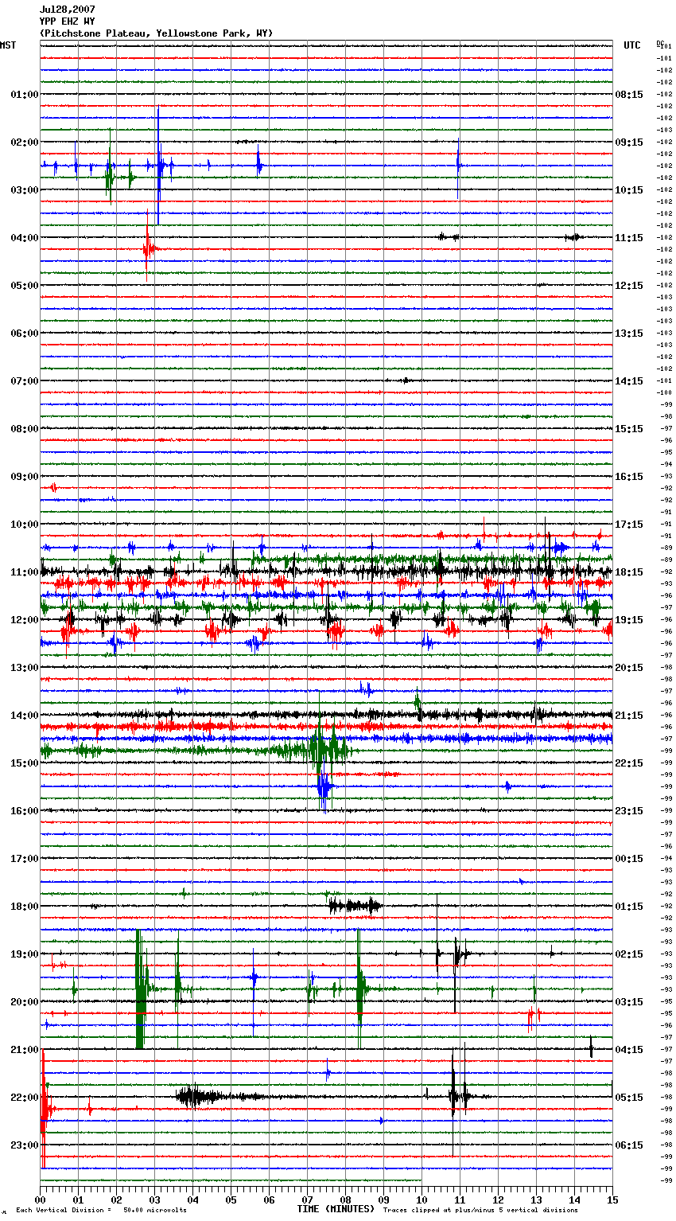
Task: Select the 21:00 MST time label
Action: pyautogui.click(x=25, y=1050)
